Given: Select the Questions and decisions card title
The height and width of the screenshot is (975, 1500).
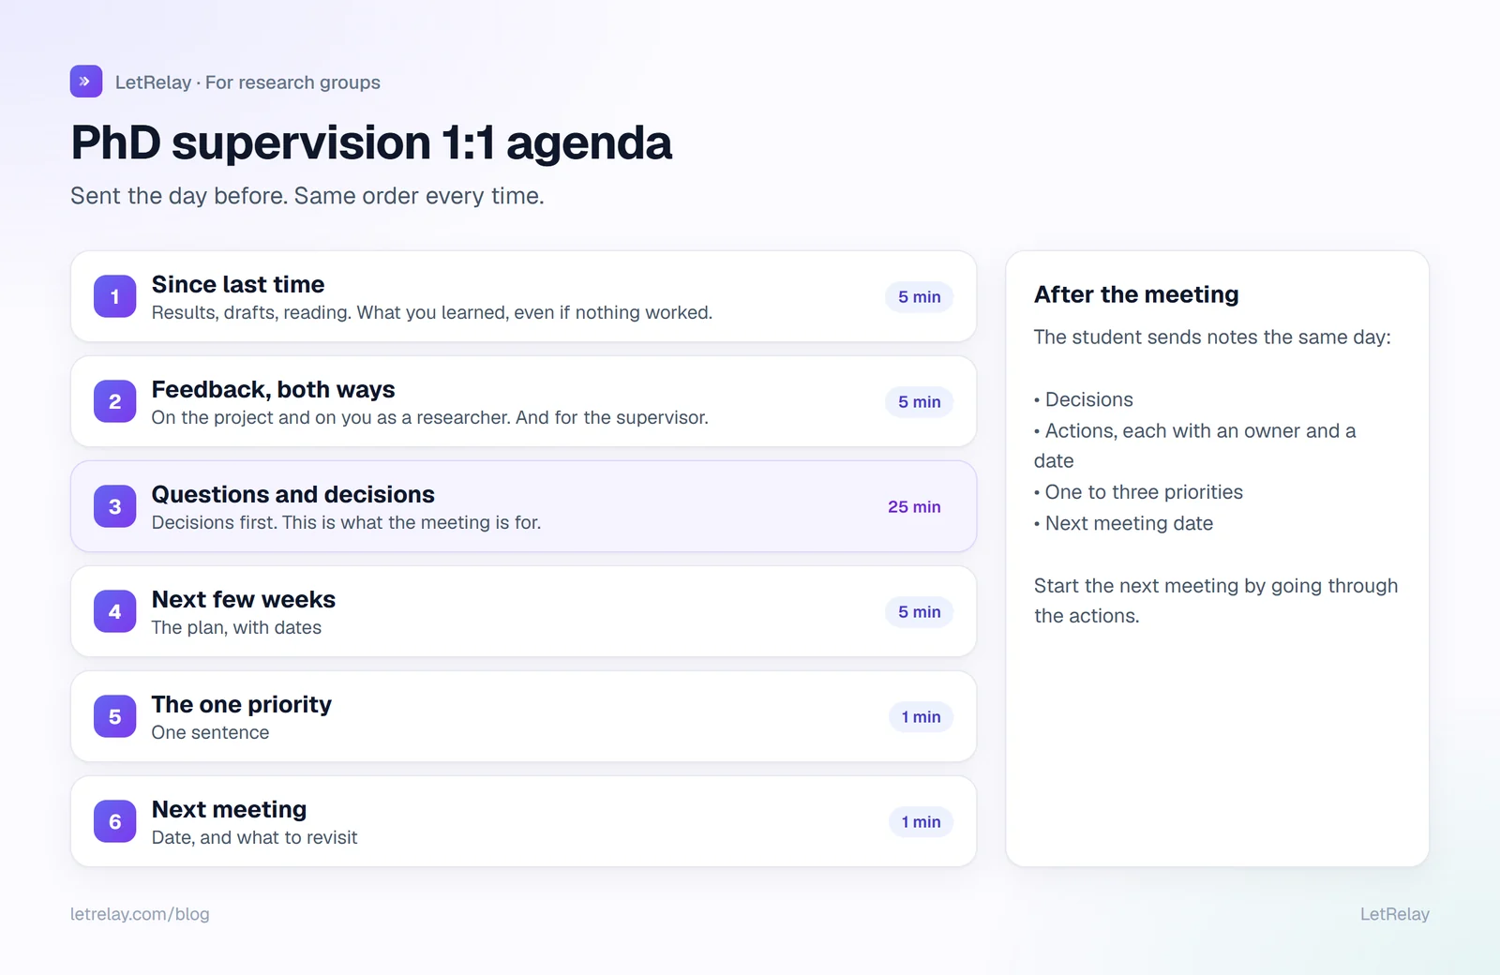Looking at the screenshot, I should click(293, 494).
